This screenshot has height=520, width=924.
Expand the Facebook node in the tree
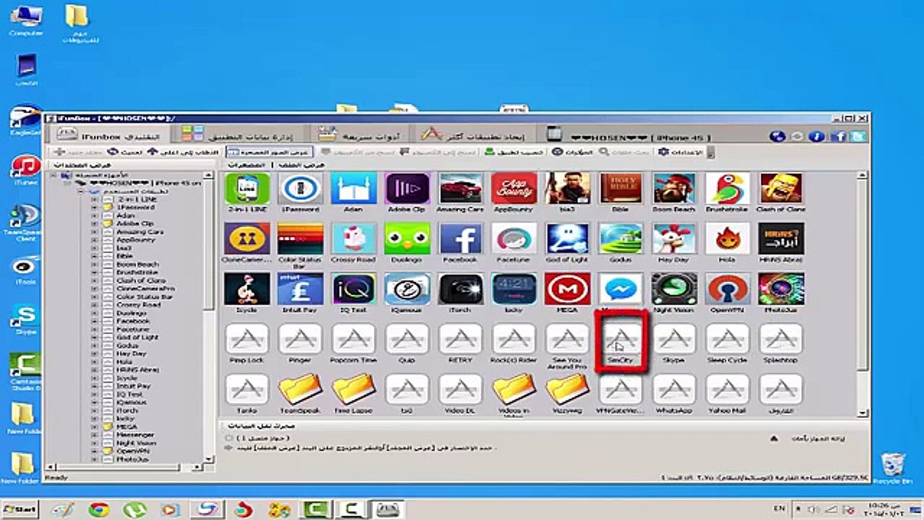pyautogui.click(x=94, y=321)
